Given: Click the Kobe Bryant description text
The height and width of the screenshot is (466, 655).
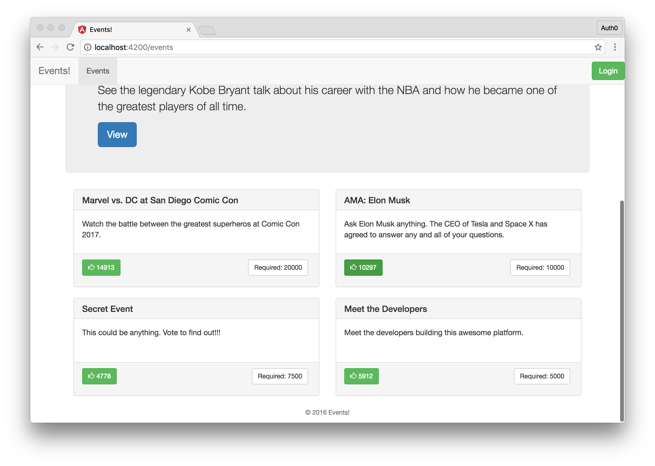Looking at the screenshot, I should point(327,98).
